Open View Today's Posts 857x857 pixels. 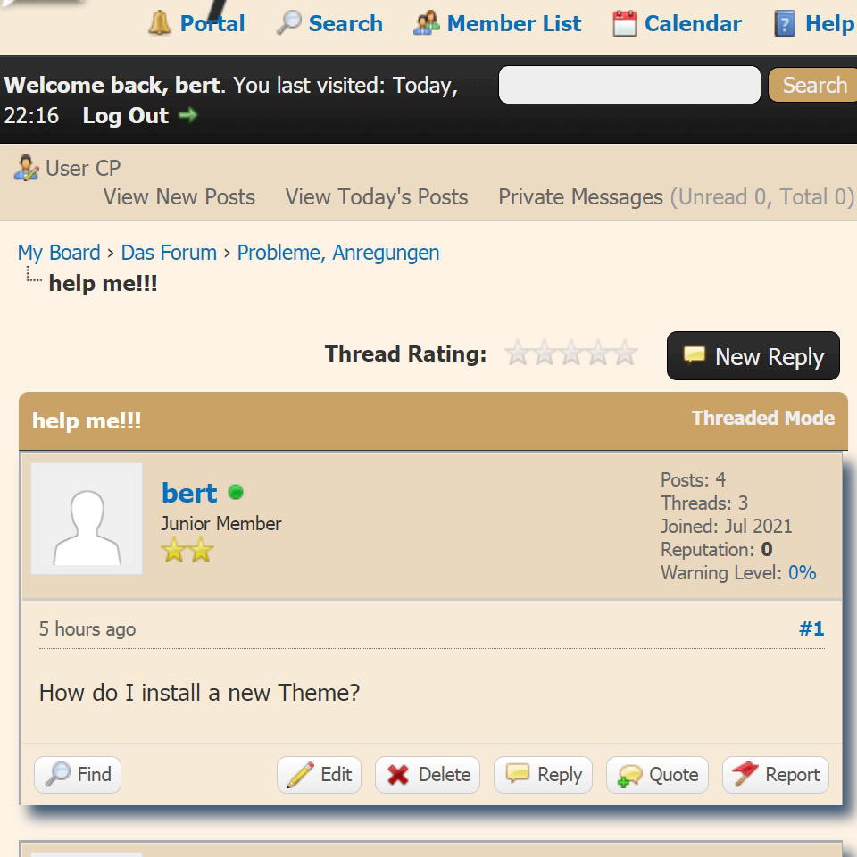coord(376,197)
